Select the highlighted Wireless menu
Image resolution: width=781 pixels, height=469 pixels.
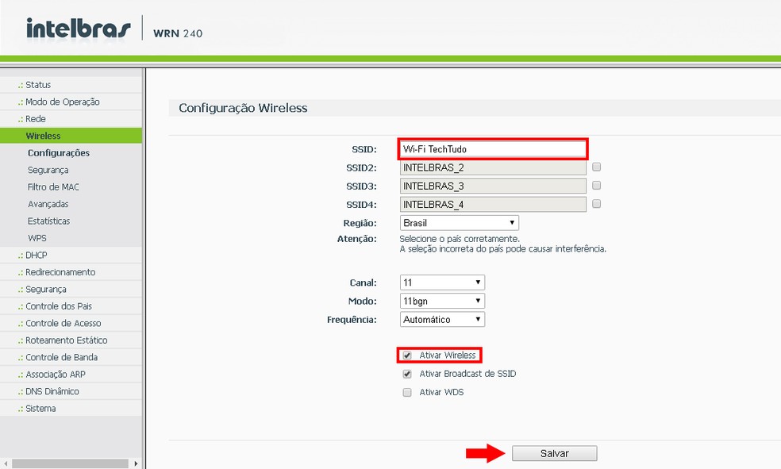71,136
